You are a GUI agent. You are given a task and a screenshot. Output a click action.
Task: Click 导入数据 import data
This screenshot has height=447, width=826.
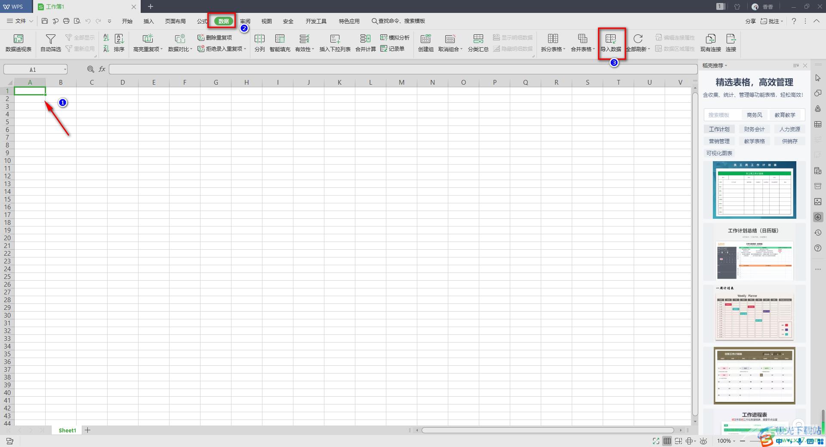coord(610,43)
